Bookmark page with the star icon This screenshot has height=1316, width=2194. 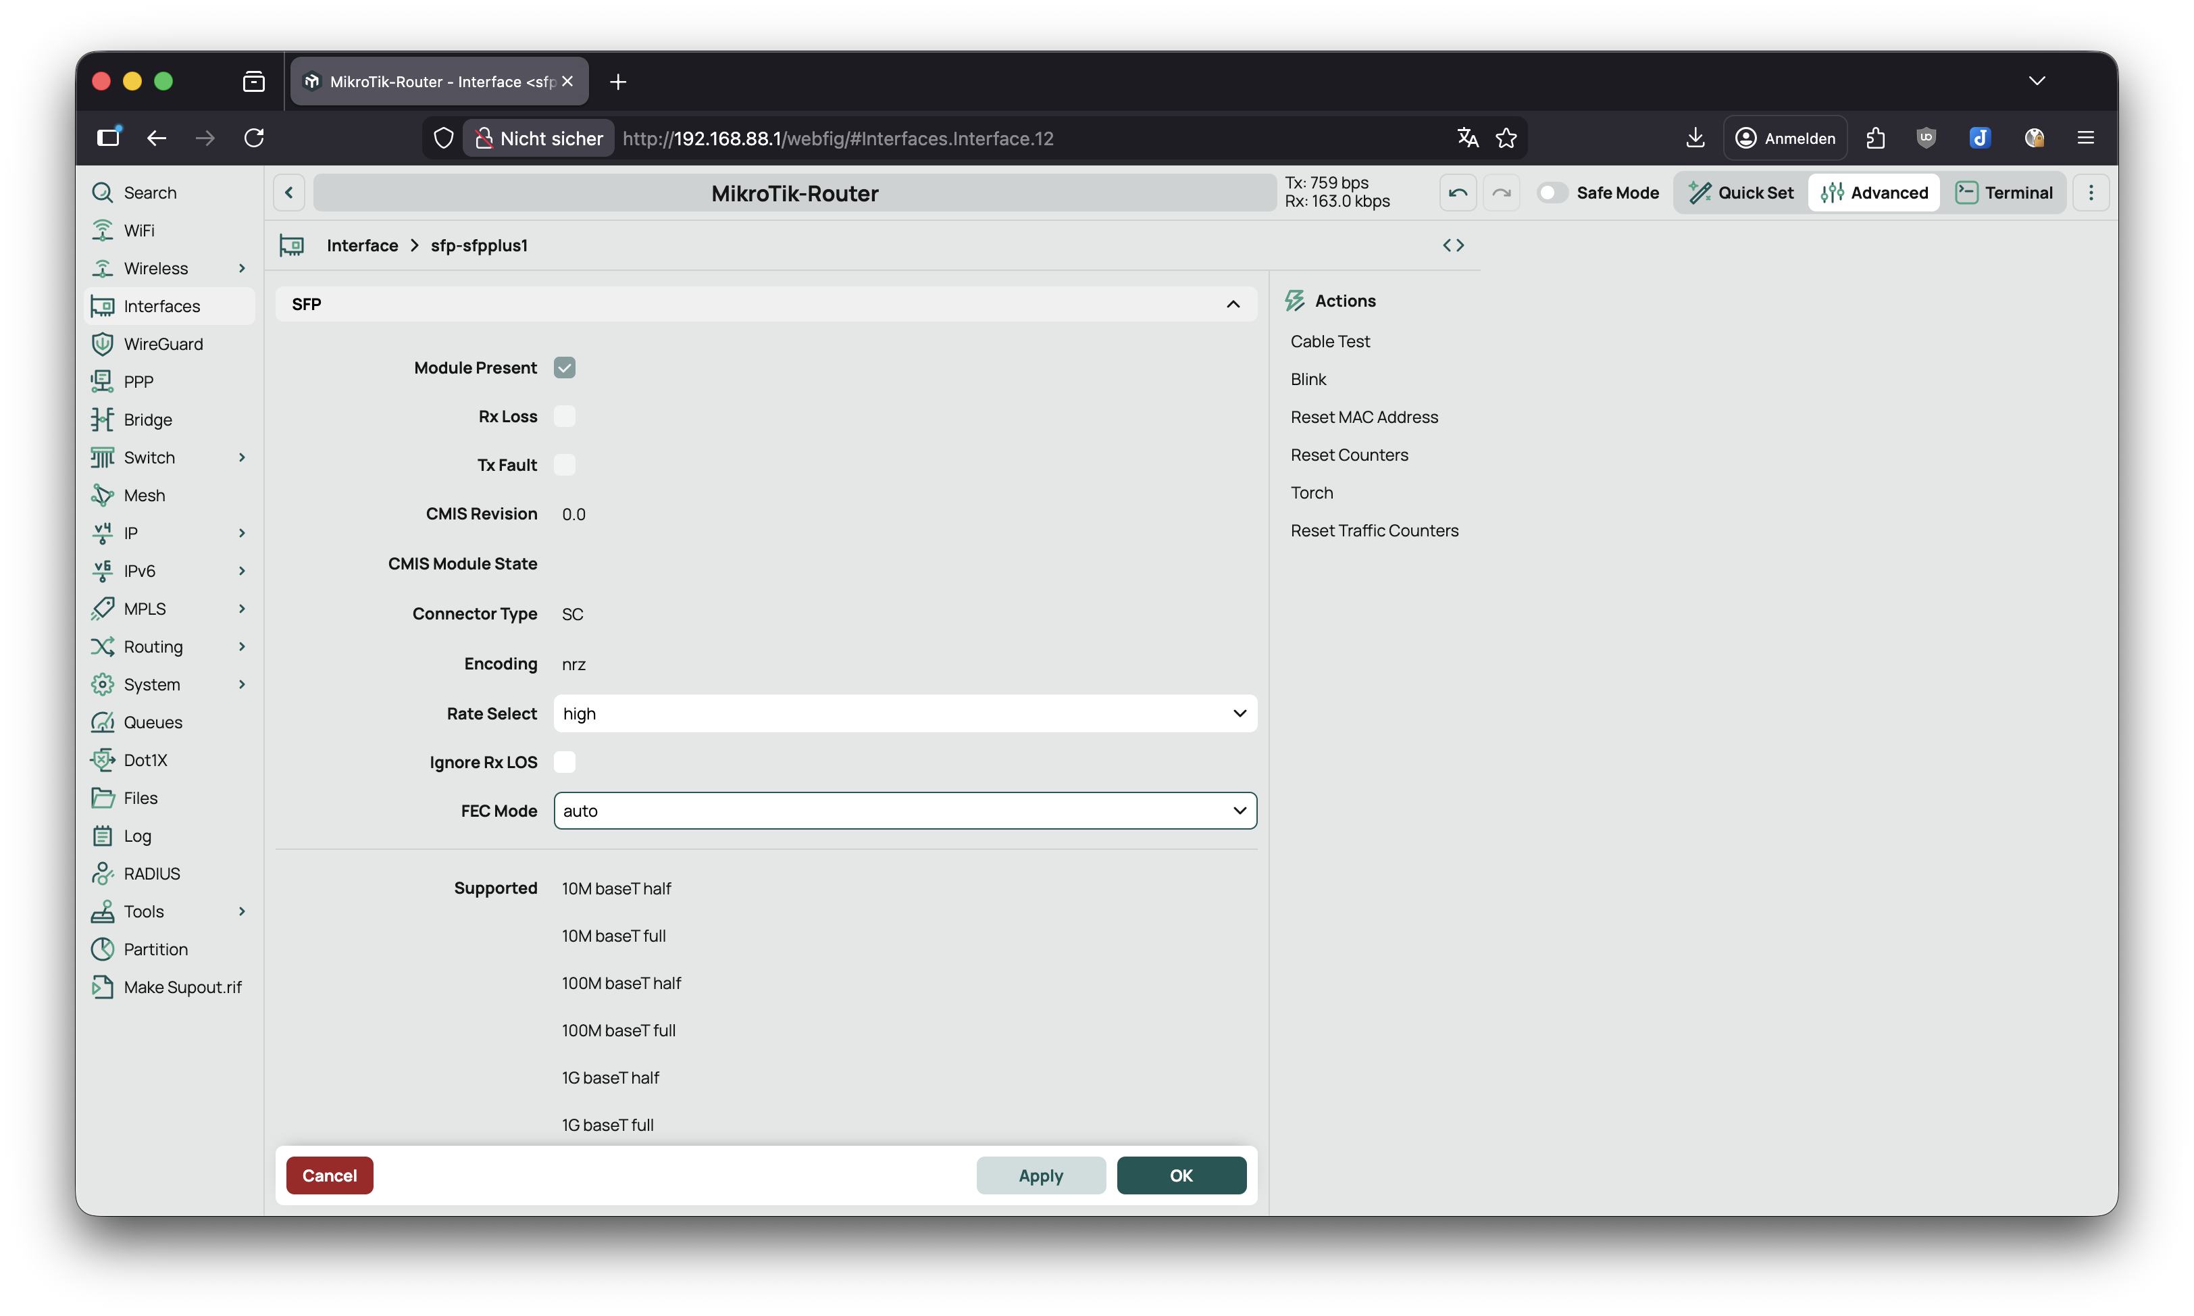1506,137
